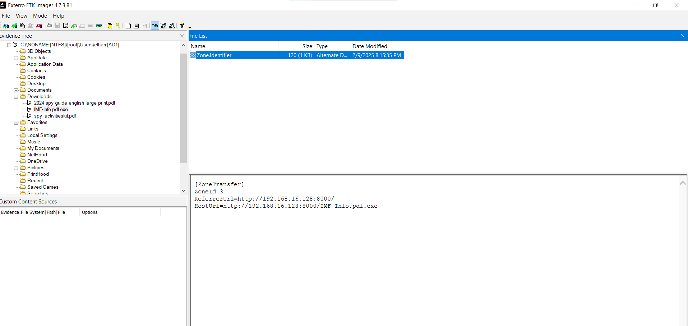Sort file list by Date Modified column

pyautogui.click(x=369, y=46)
